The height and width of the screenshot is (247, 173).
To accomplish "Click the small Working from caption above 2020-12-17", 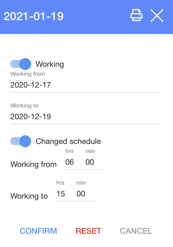I will coord(28,74).
